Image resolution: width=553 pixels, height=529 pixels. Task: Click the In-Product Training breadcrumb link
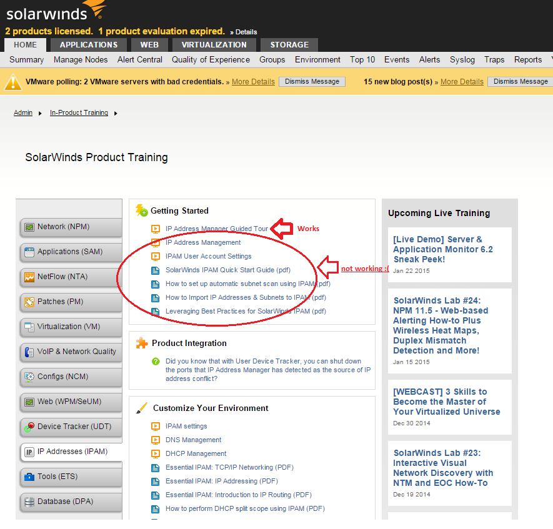(x=79, y=113)
